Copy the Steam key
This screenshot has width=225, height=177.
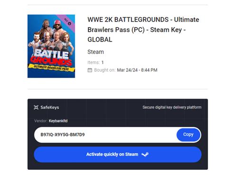188,135
